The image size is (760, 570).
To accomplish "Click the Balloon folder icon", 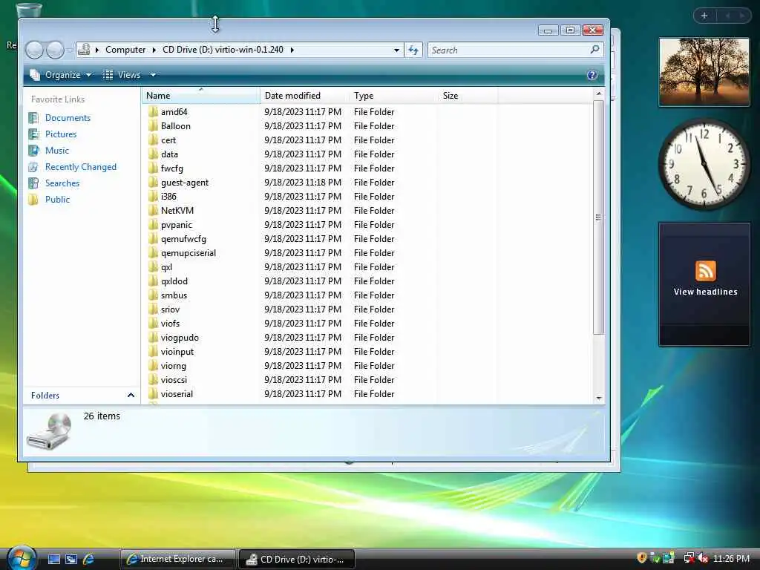I will 153,125.
